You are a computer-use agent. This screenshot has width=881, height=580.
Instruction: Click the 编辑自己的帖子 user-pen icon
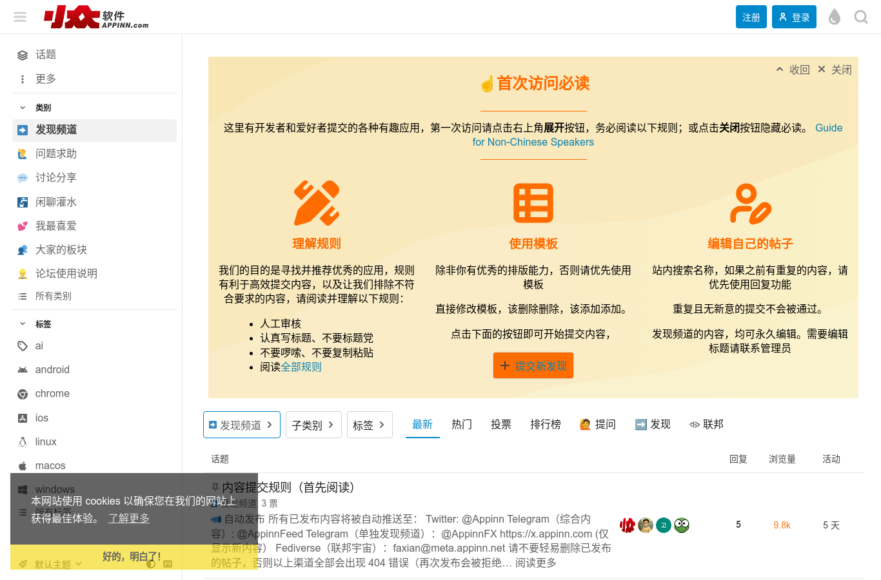coord(750,203)
